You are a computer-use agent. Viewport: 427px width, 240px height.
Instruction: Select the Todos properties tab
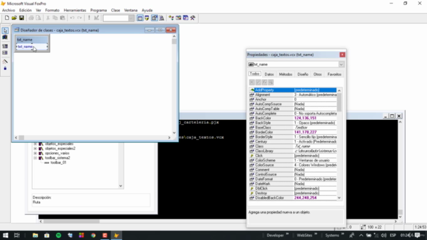pos(255,74)
